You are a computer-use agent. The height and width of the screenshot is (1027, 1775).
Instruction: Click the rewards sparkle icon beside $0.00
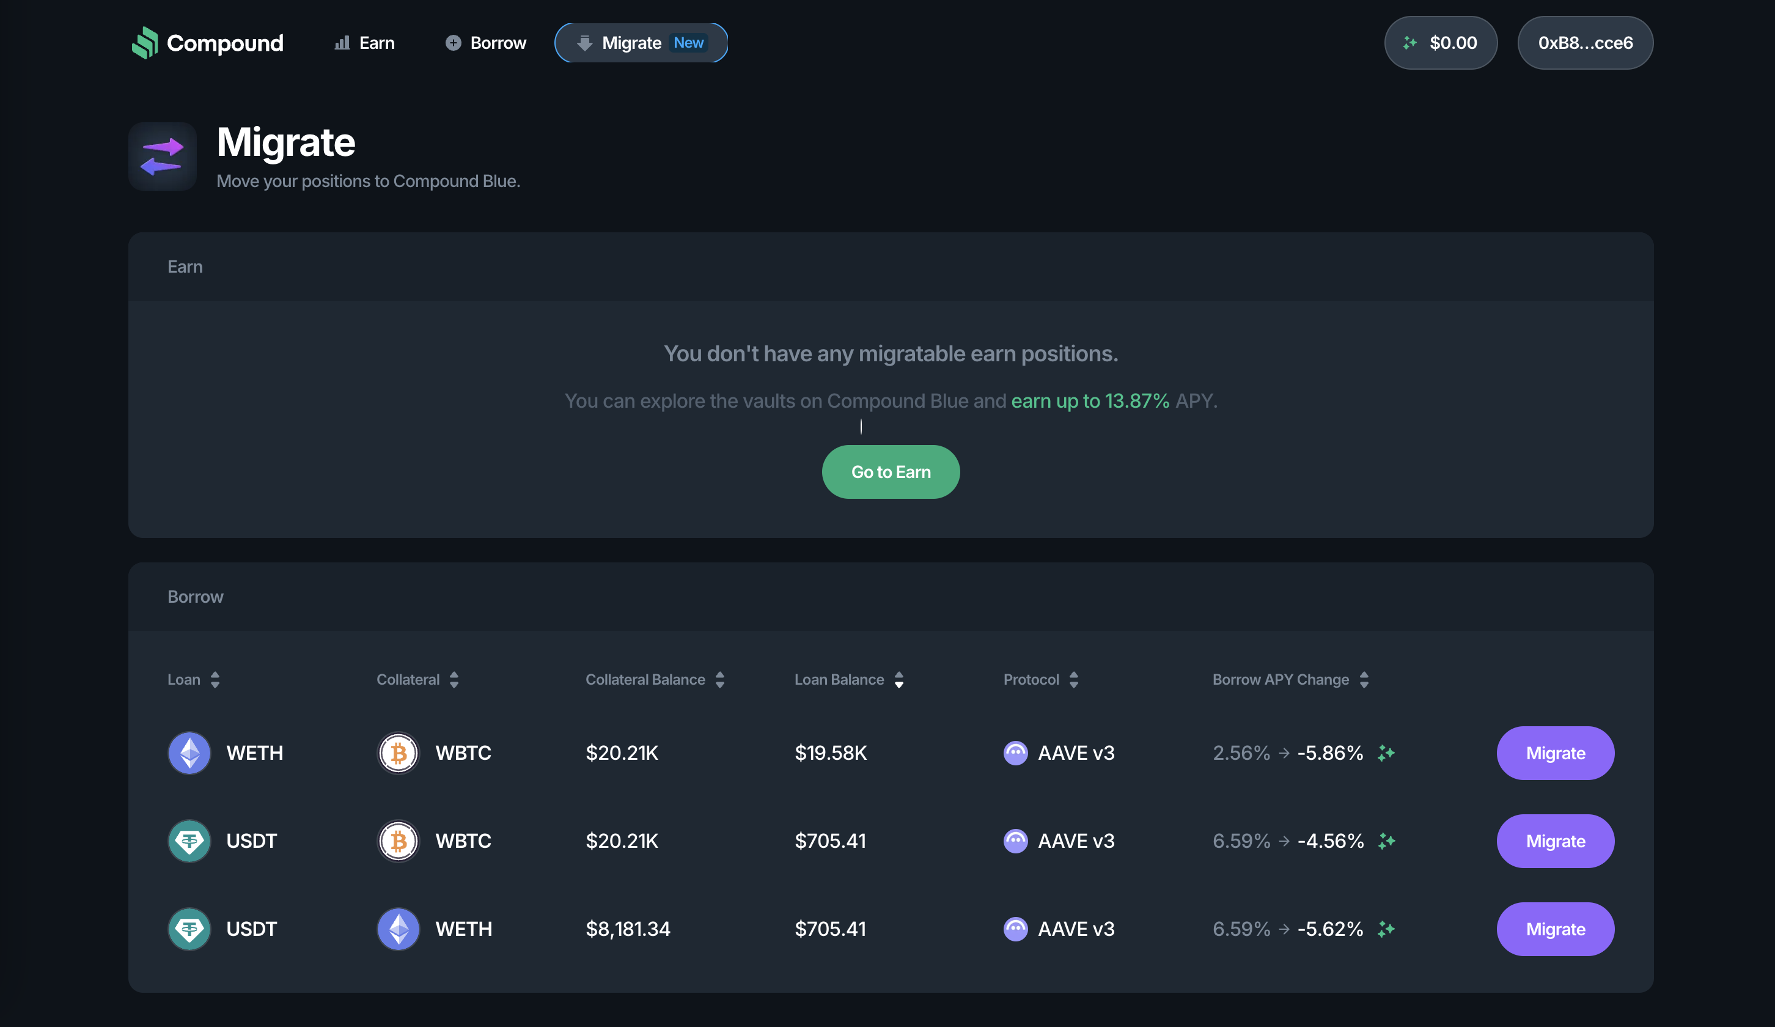point(1409,43)
